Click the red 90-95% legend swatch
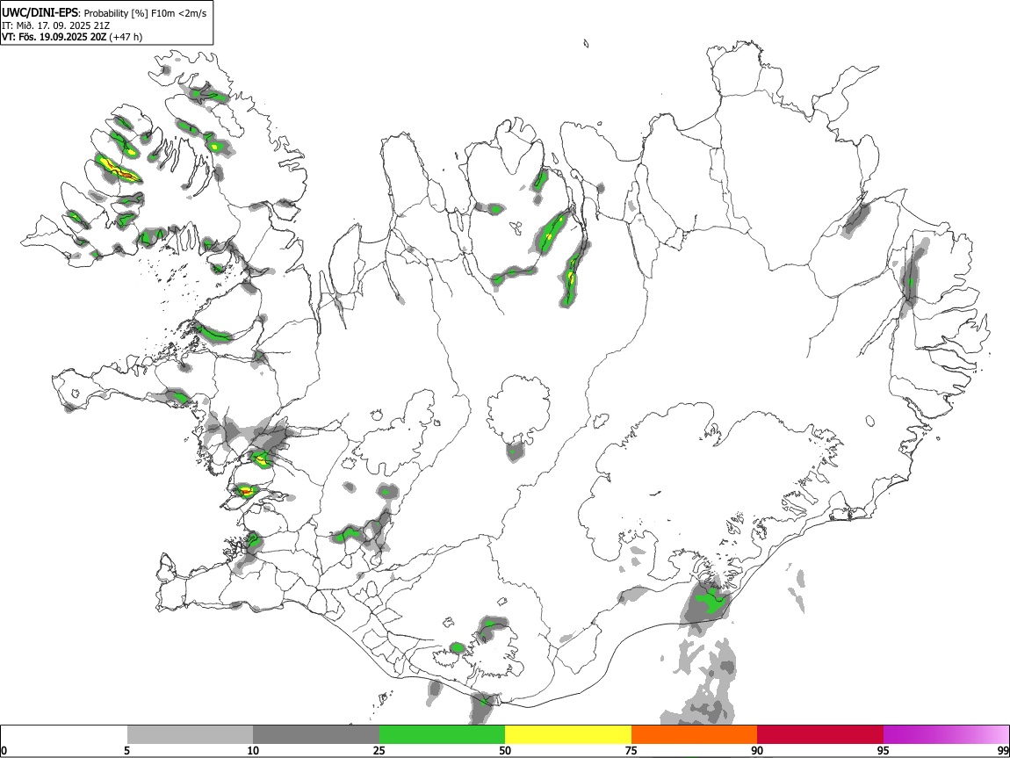The width and height of the screenshot is (1010, 758). coord(820,734)
